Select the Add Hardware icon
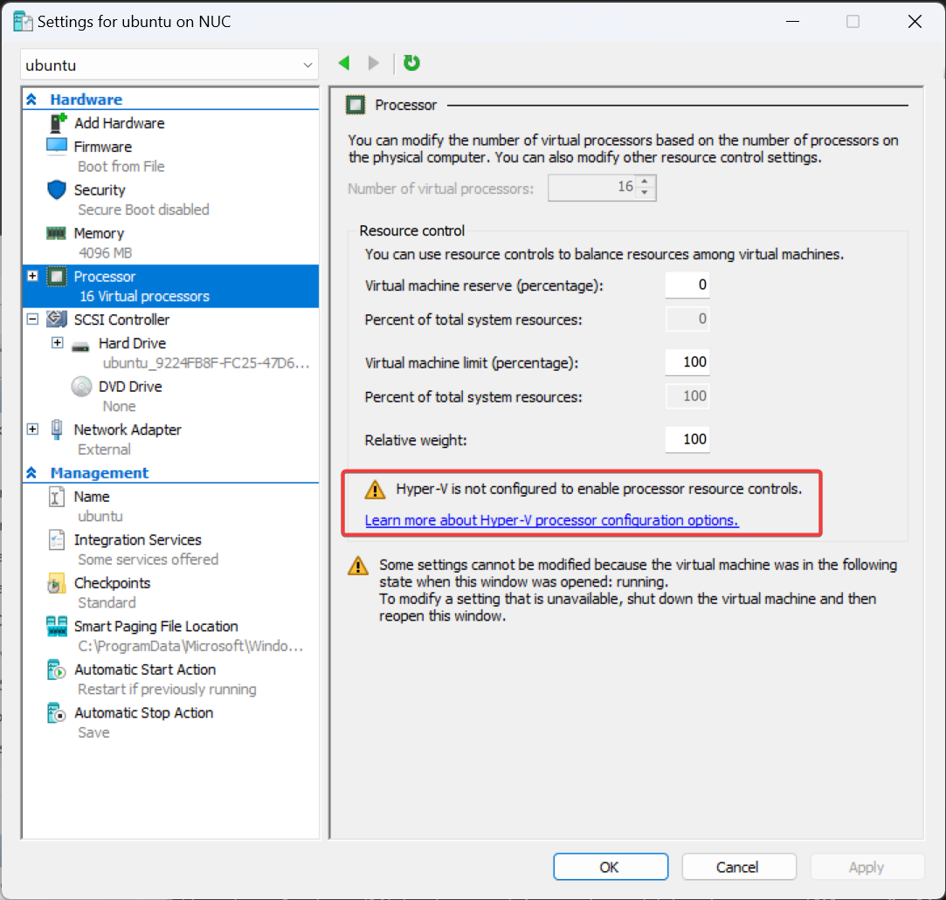Viewport: 946px width, 900px height. click(x=58, y=123)
